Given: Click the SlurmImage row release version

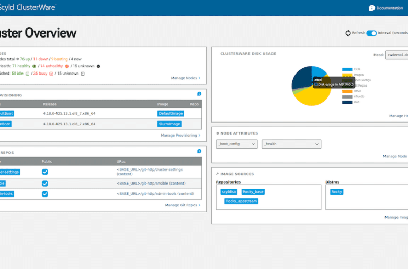Looking at the screenshot, I should coord(69,124).
